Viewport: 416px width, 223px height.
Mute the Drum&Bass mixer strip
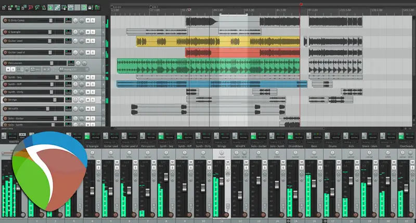pos(302,162)
